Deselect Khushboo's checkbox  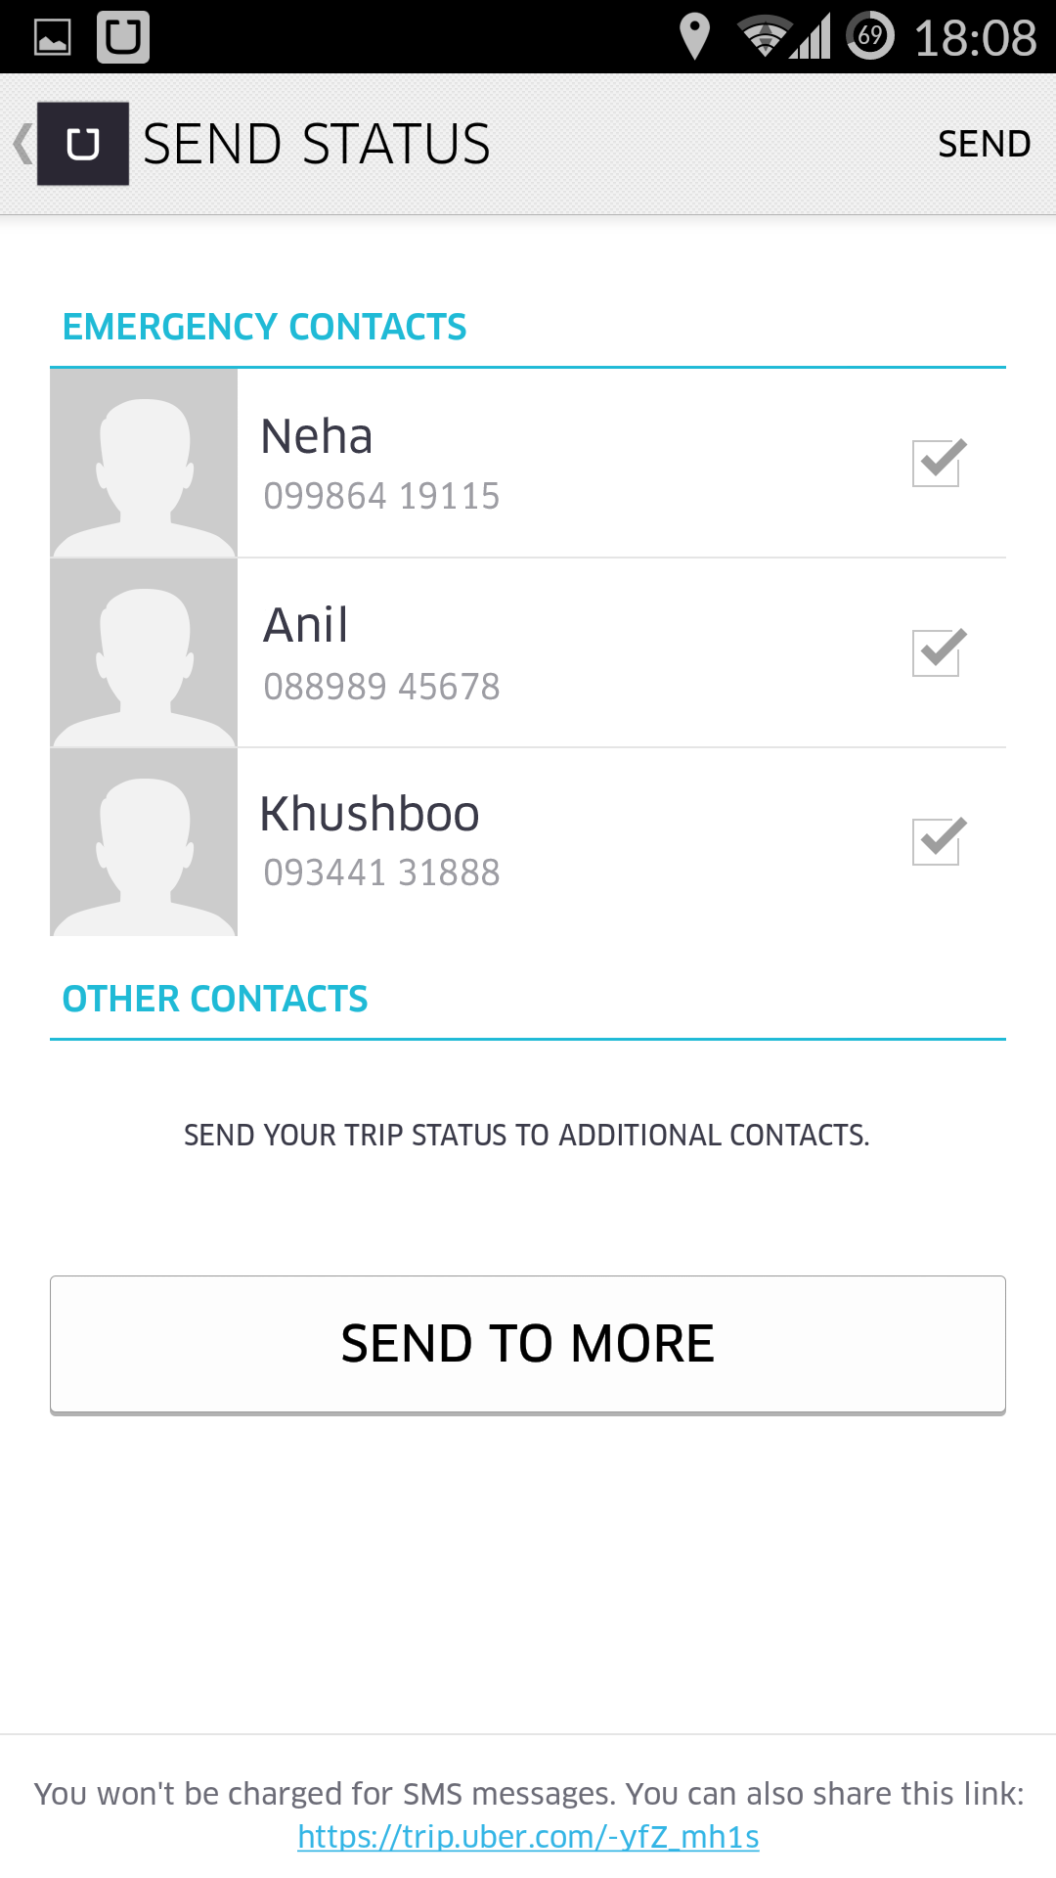[x=938, y=841]
